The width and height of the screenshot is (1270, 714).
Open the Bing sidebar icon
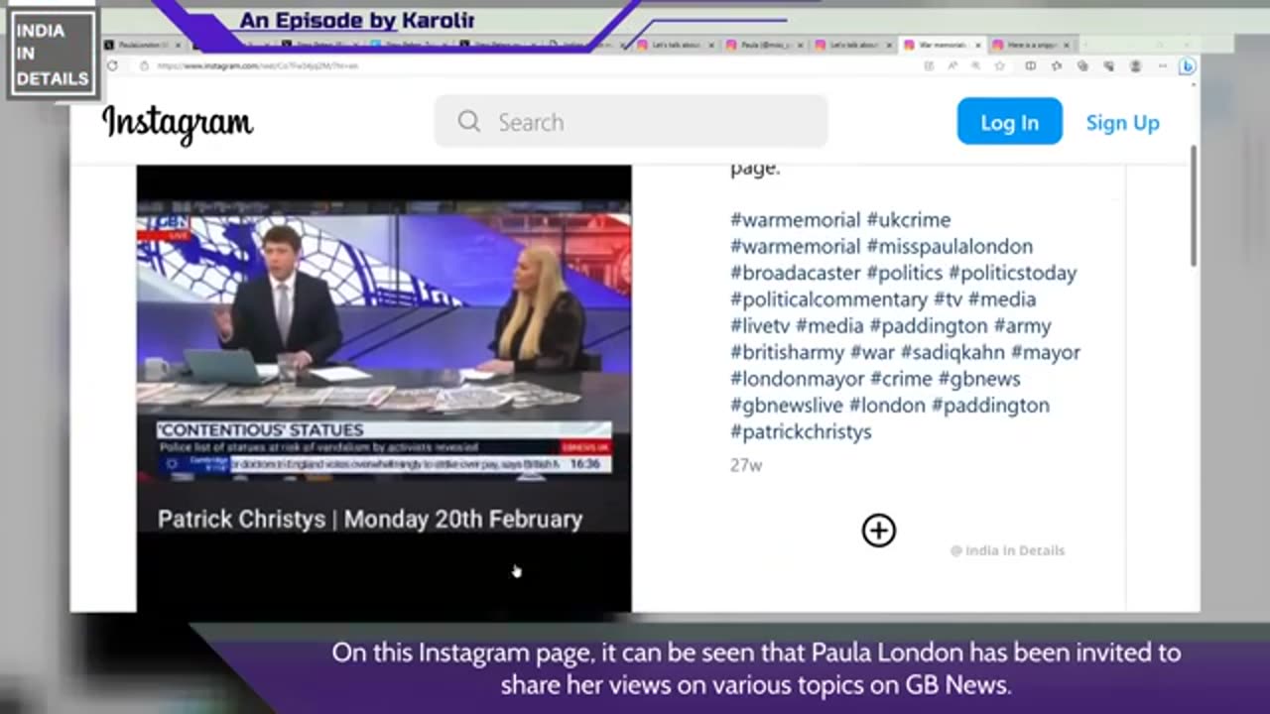(x=1187, y=65)
